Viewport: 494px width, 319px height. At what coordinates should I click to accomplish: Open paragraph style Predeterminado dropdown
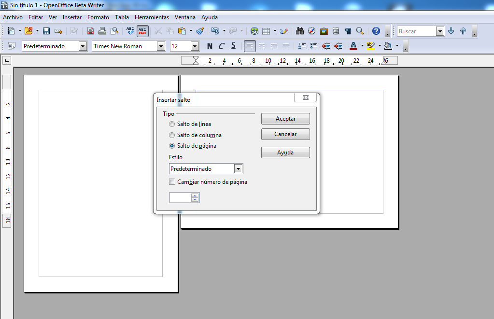click(x=83, y=46)
